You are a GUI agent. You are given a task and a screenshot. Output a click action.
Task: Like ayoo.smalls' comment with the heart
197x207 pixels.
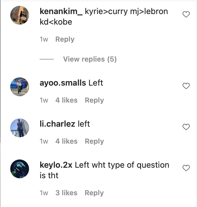point(186,86)
